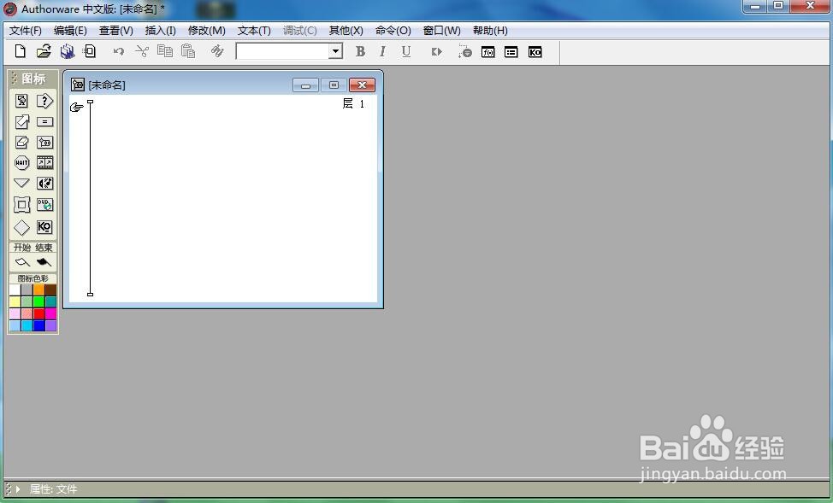Click the Undo toolbar arrow

tap(119, 51)
